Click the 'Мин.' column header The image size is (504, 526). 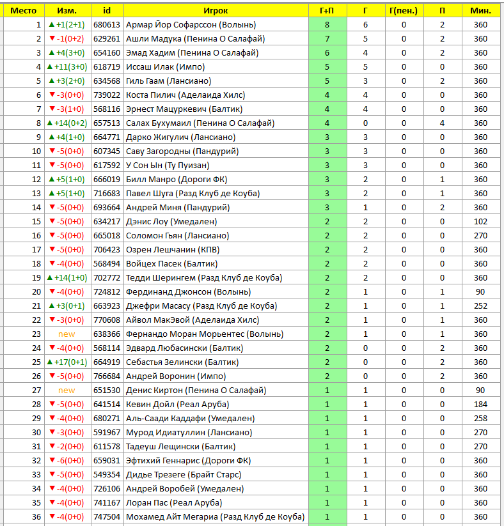coord(481,10)
